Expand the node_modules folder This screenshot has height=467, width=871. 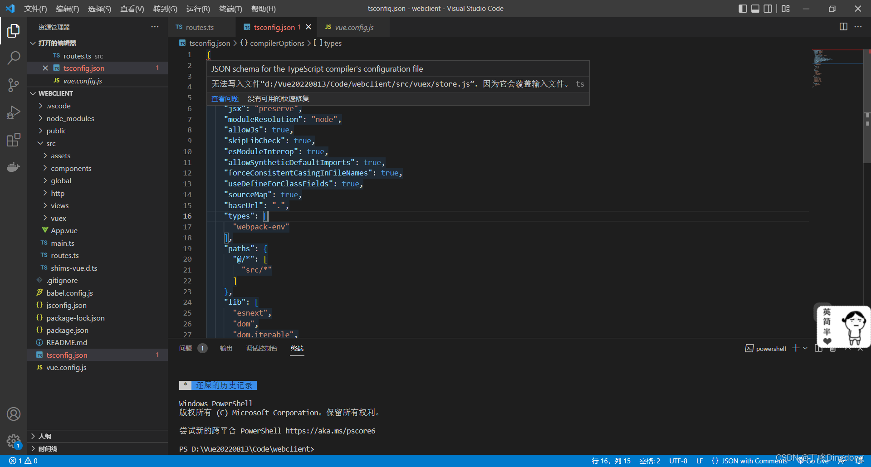[70, 118]
